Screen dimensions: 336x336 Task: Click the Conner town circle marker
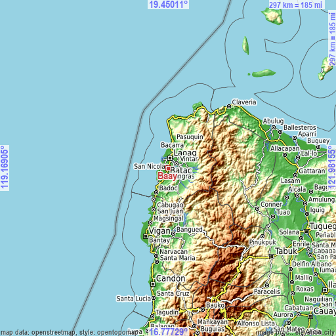(257, 209)
